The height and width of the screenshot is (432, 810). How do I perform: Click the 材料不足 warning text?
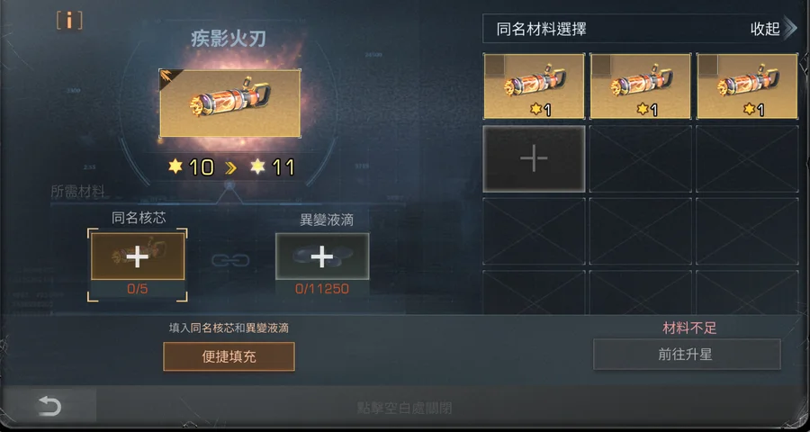point(689,328)
